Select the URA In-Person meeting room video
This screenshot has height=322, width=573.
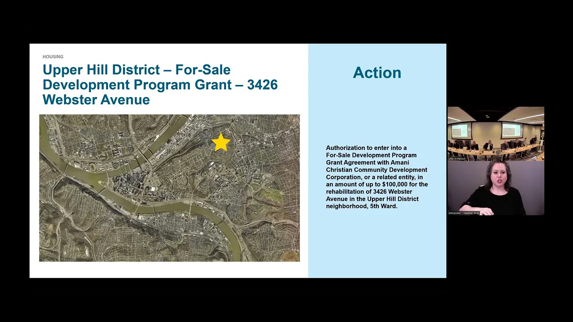pos(496,134)
